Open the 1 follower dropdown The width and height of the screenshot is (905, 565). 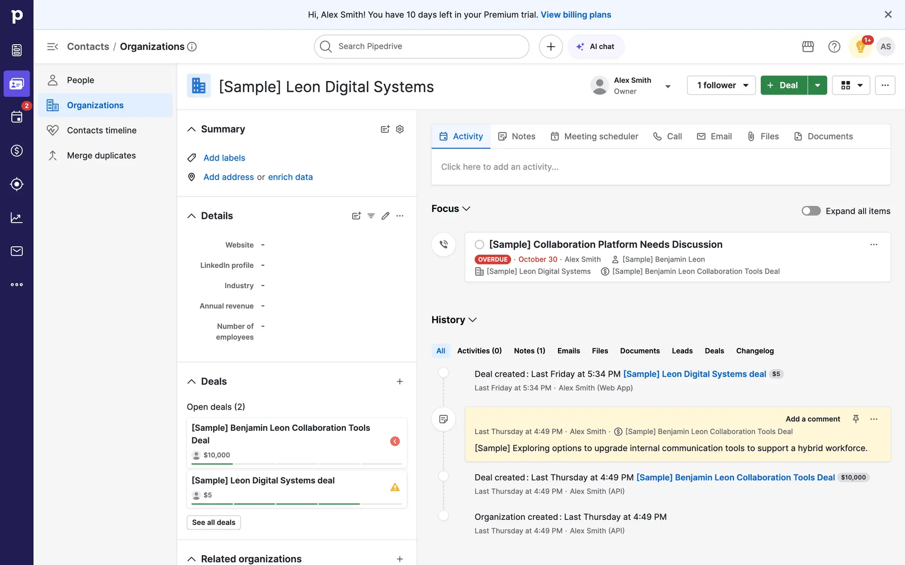pos(721,85)
